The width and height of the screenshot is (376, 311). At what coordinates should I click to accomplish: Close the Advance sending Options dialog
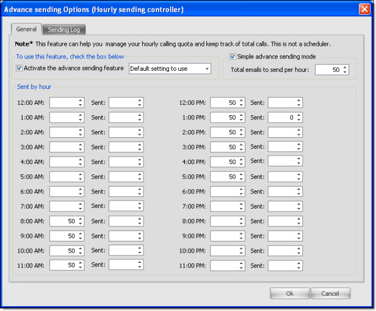click(364, 9)
